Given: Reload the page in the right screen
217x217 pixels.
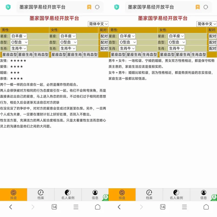Looking at the screenshot, I should 206,7.
